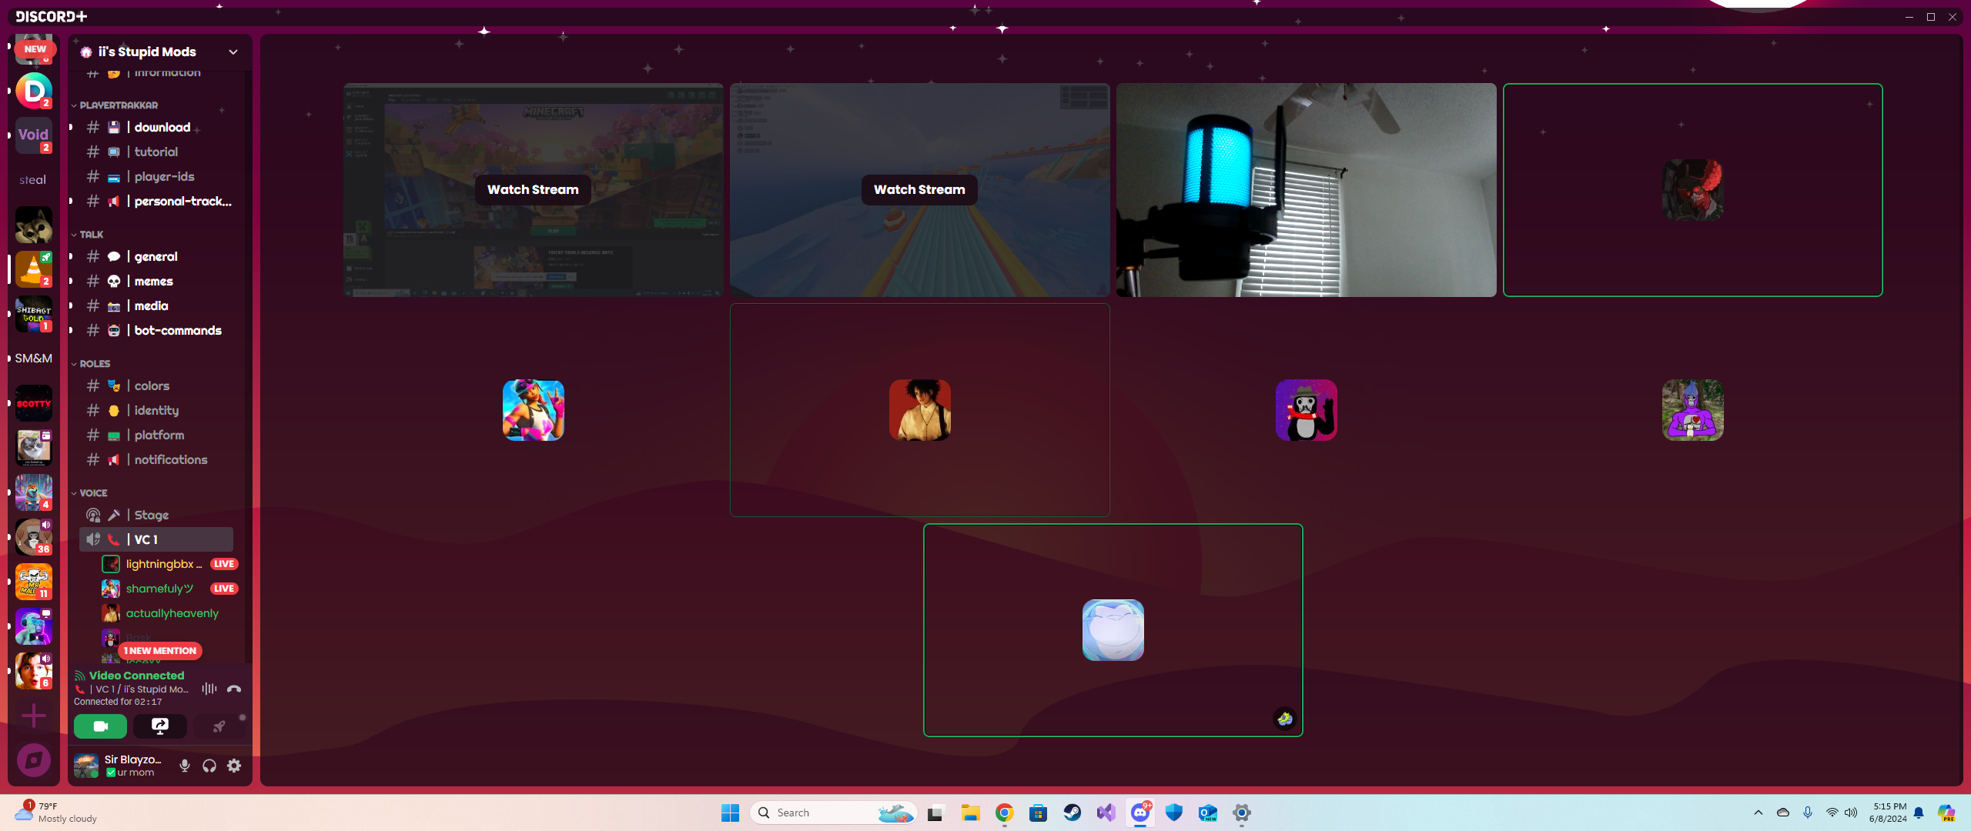Open the general text channel
Image resolution: width=1971 pixels, height=831 pixels.
coord(156,256)
